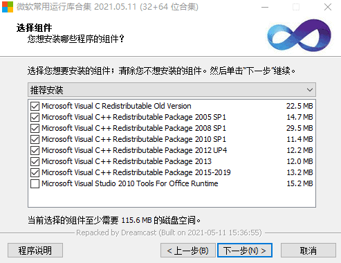Toggle Visual C++ 2010 SP1 checkbox
This screenshot has width=341, height=263.
(x=35, y=139)
